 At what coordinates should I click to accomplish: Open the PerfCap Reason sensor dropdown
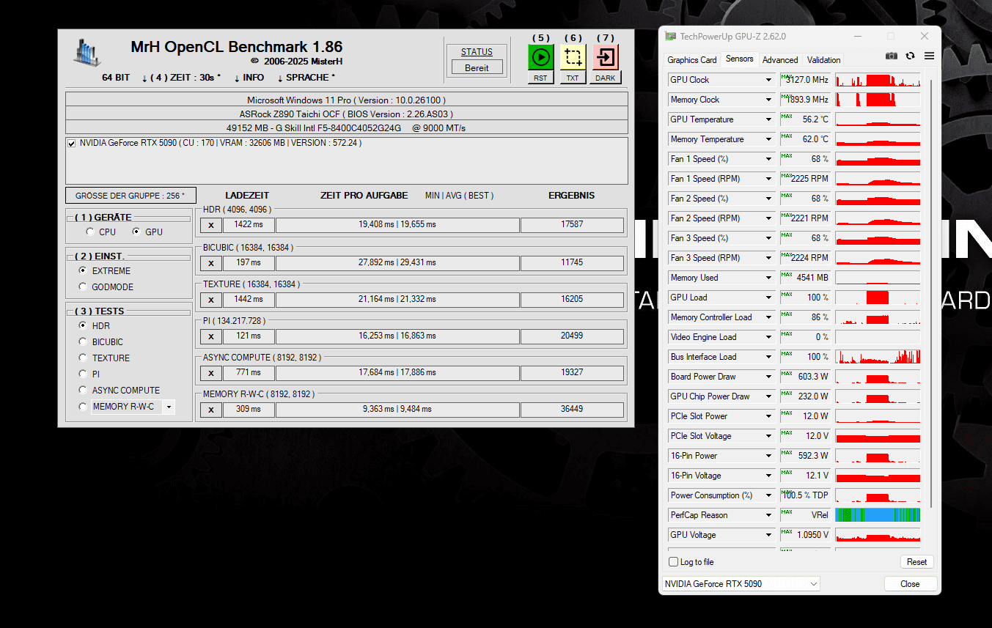point(769,515)
